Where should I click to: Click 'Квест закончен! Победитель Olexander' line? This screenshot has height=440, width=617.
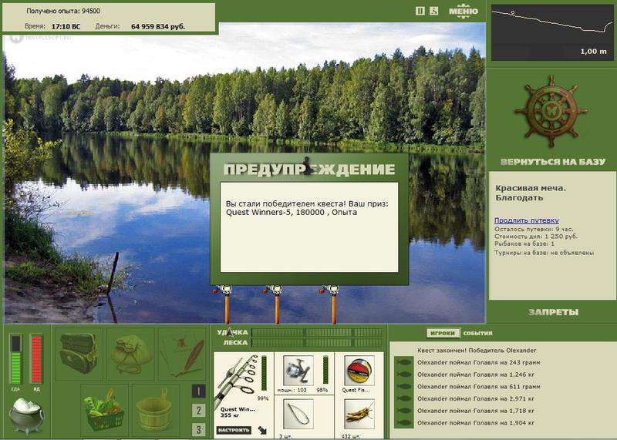pos(477,350)
